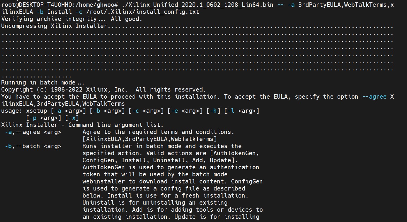407x222 pixels.
Task: Click the highlighted "--agree" option in the EULA message
Action: point(374,97)
